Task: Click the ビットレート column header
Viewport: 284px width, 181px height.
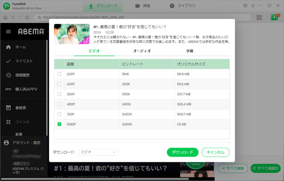Action: [147, 64]
